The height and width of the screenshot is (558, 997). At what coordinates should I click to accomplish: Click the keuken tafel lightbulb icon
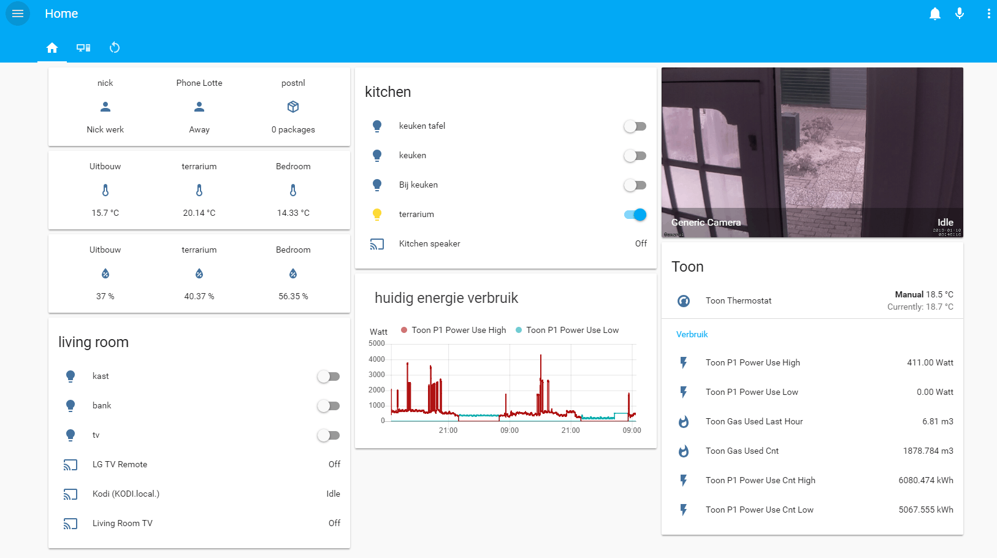tap(377, 126)
